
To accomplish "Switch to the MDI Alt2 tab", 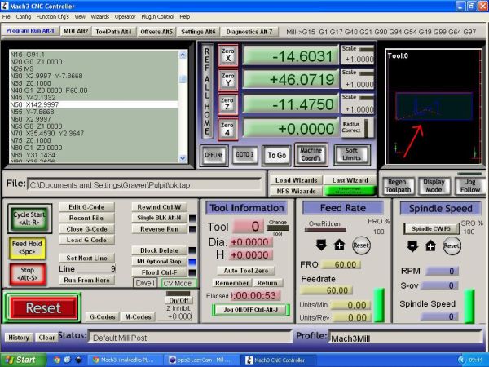I will coord(76,31).
